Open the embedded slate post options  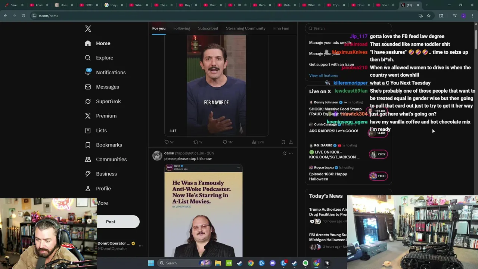coord(238,167)
